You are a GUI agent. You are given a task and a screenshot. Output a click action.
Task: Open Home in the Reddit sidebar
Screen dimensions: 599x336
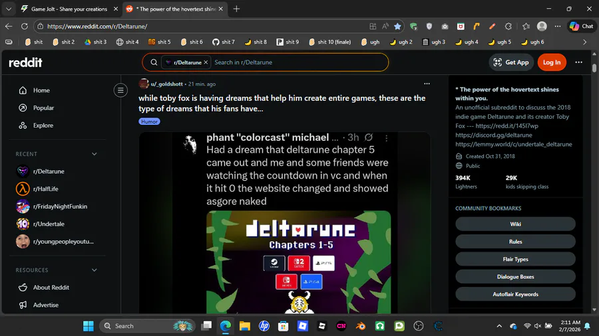(41, 90)
